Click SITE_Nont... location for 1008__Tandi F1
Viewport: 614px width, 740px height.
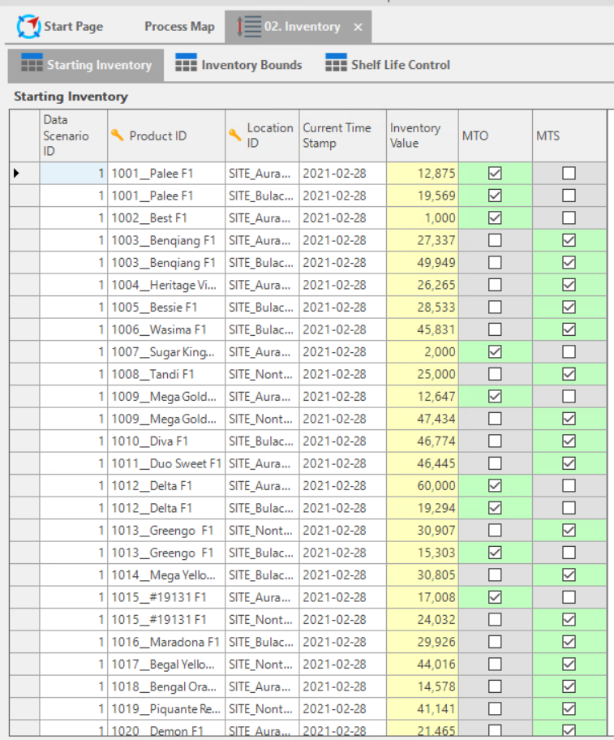262,374
